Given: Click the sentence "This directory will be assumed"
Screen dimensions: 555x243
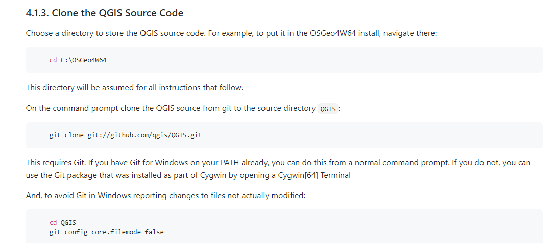Looking at the screenshot, I should (134, 88).
